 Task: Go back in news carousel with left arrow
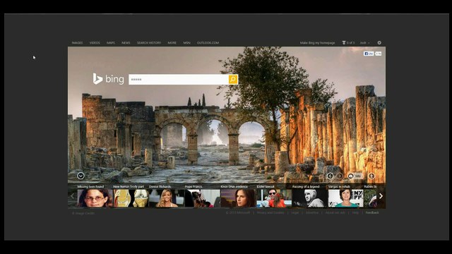point(72,196)
